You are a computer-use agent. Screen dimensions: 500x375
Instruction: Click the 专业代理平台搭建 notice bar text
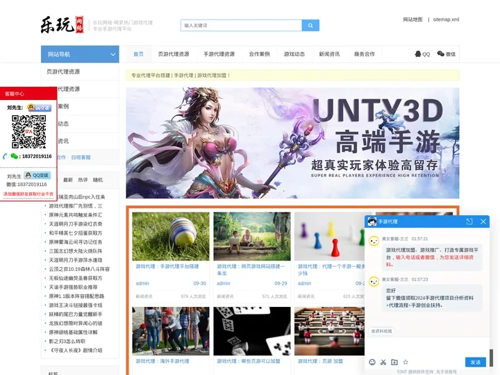click(181, 76)
